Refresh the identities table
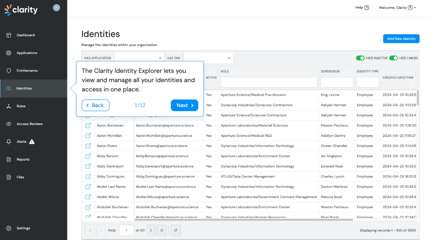 click(x=175, y=230)
